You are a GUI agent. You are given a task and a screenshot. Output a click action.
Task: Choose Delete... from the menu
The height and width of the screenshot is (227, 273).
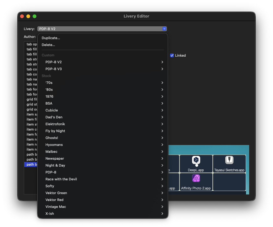pos(48,45)
